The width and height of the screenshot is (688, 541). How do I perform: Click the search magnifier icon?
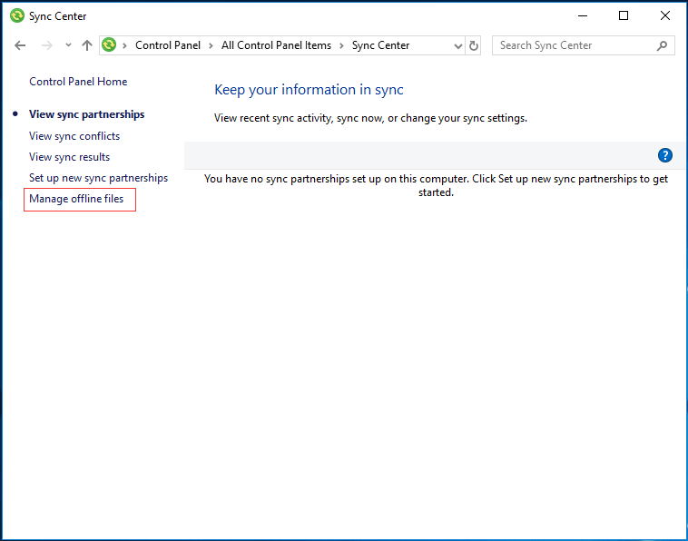pyautogui.click(x=662, y=45)
